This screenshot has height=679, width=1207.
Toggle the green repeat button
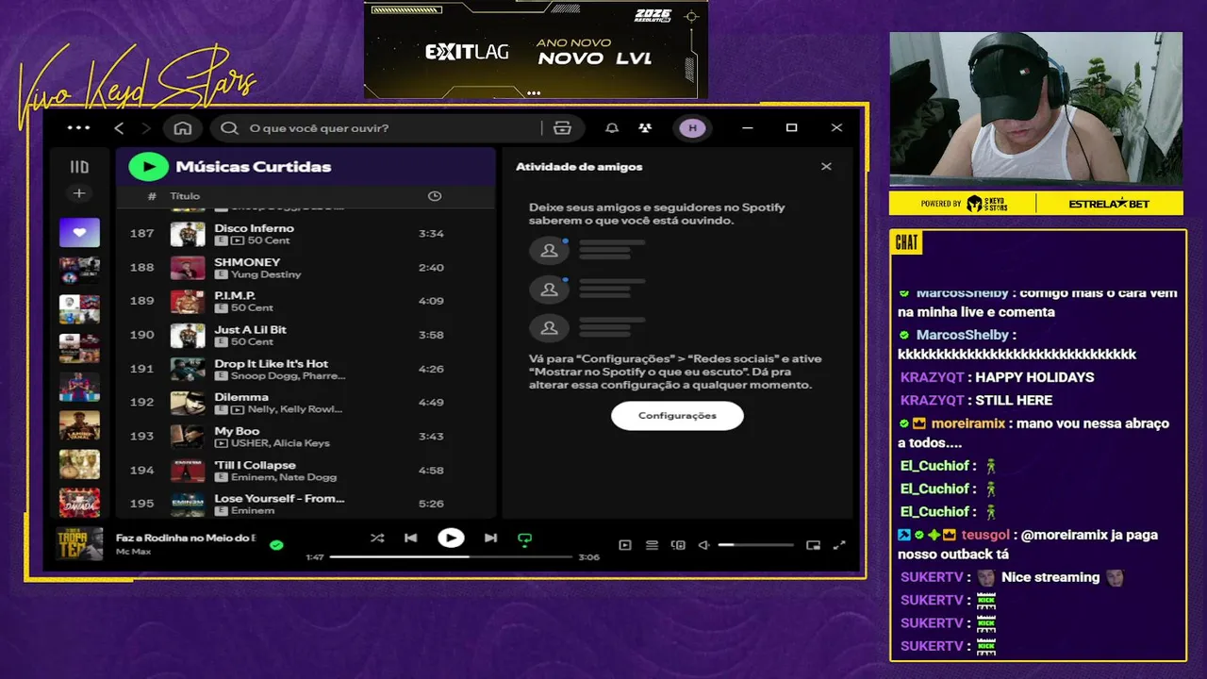pyautogui.click(x=525, y=539)
